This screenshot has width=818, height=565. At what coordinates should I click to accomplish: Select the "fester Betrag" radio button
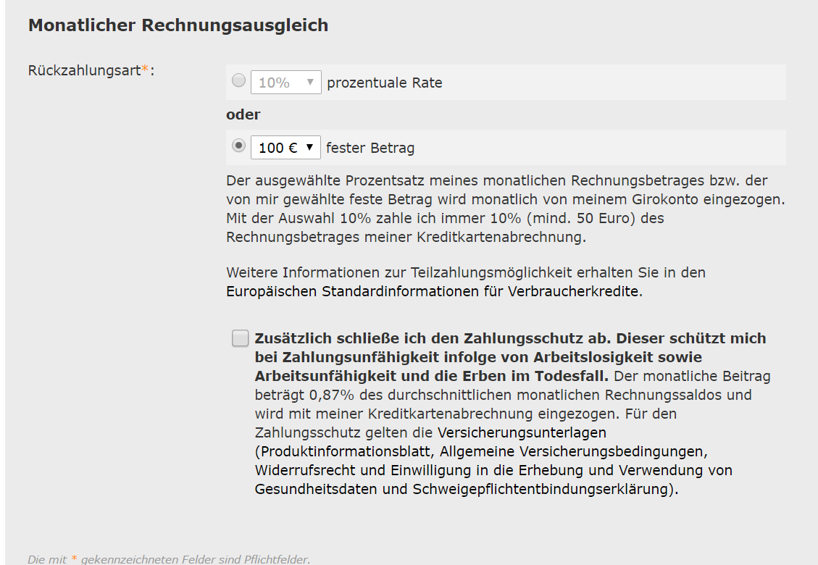point(238,144)
